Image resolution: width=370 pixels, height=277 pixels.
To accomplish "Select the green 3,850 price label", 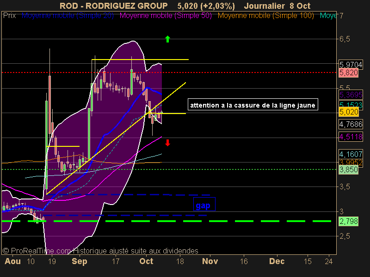I will (x=349, y=169).
